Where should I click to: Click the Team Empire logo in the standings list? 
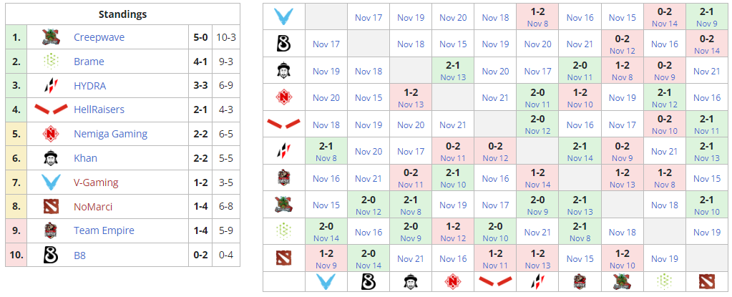point(50,230)
